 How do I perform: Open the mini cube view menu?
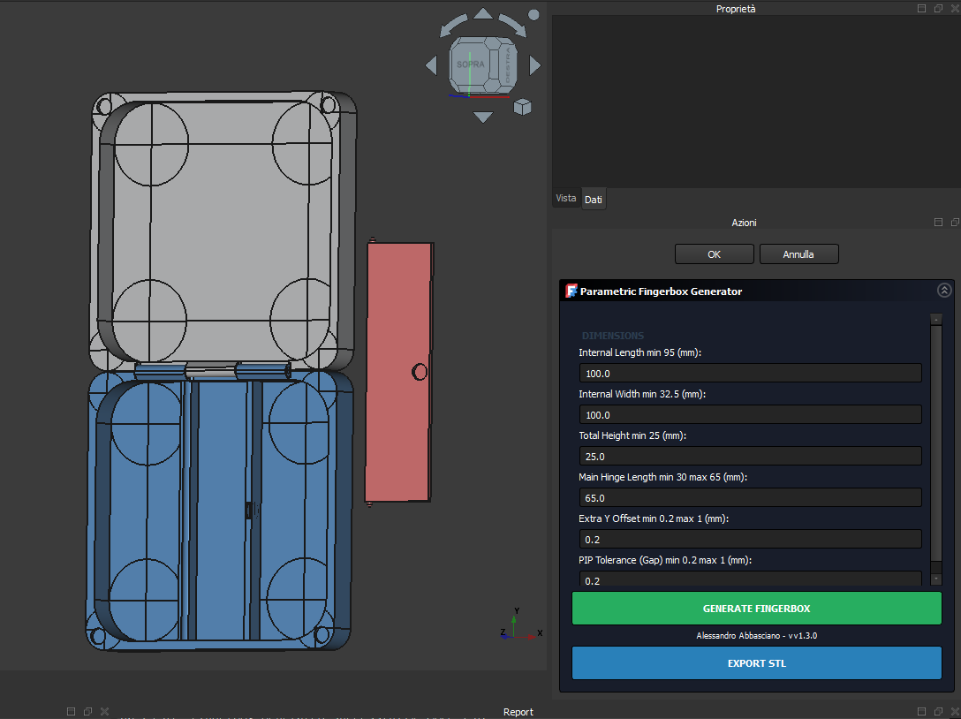(x=523, y=107)
